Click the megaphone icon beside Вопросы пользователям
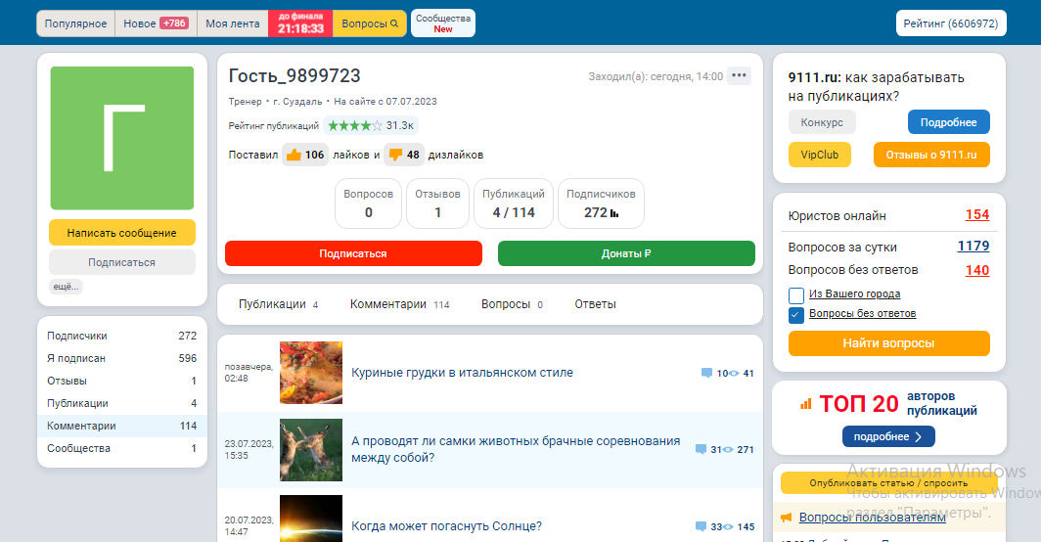This screenshot has width=1041, height=542. point(786,518)
